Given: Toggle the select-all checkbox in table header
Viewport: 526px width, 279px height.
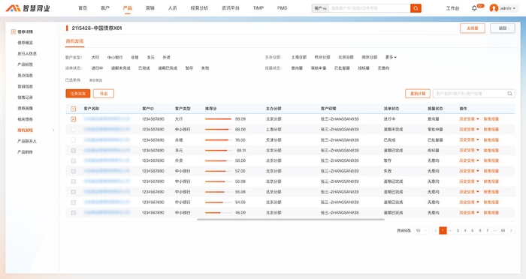Looking at the screenshot, I should pos(74,109).
